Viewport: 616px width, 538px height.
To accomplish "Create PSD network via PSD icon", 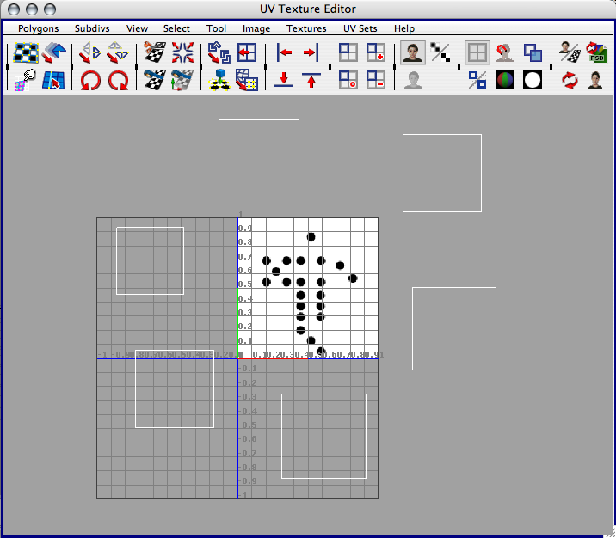I will [597, 52].
